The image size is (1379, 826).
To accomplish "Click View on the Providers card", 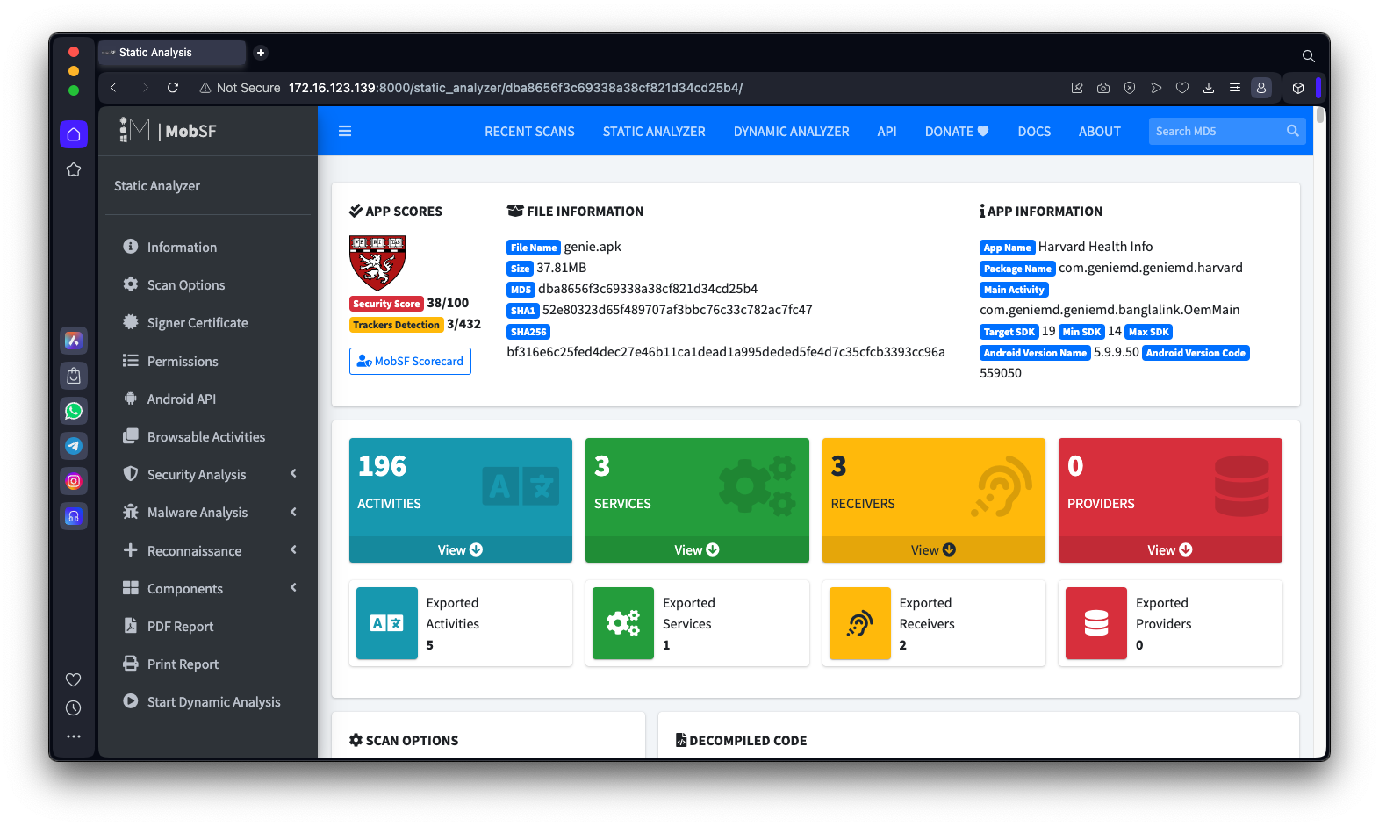I will click(1170, 550).
